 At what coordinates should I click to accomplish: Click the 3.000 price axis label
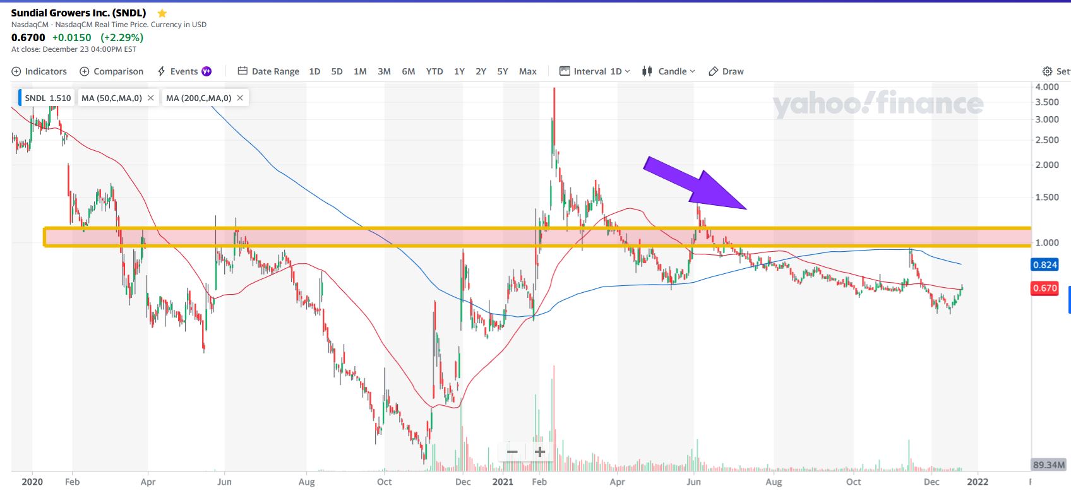pos(1047,119)
